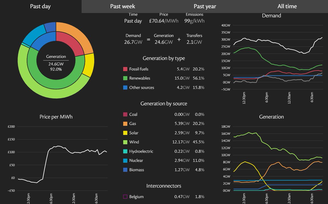The image size is (328, 204).
Task: Click the Other sources blue swatch
Action: click(x=125, y=88)
